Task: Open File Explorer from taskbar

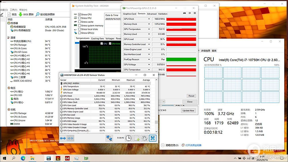Action: coord(32,158)
